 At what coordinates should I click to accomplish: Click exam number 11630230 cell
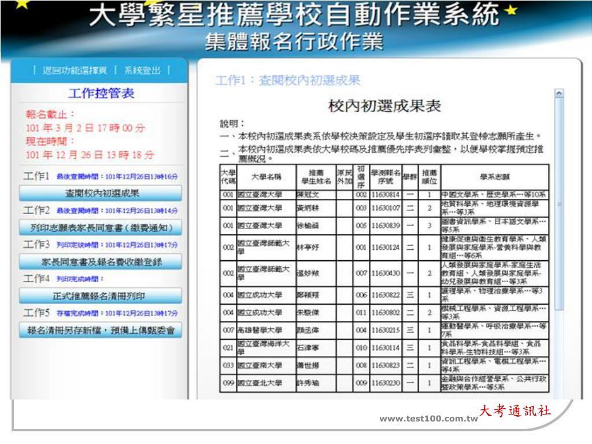coord(386,383)
